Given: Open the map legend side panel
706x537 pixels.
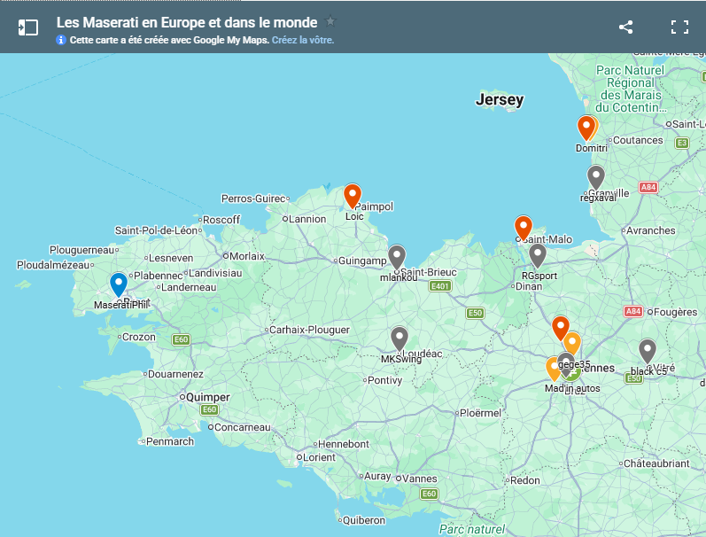Looking at the screenshot, I should pos(28,27).
